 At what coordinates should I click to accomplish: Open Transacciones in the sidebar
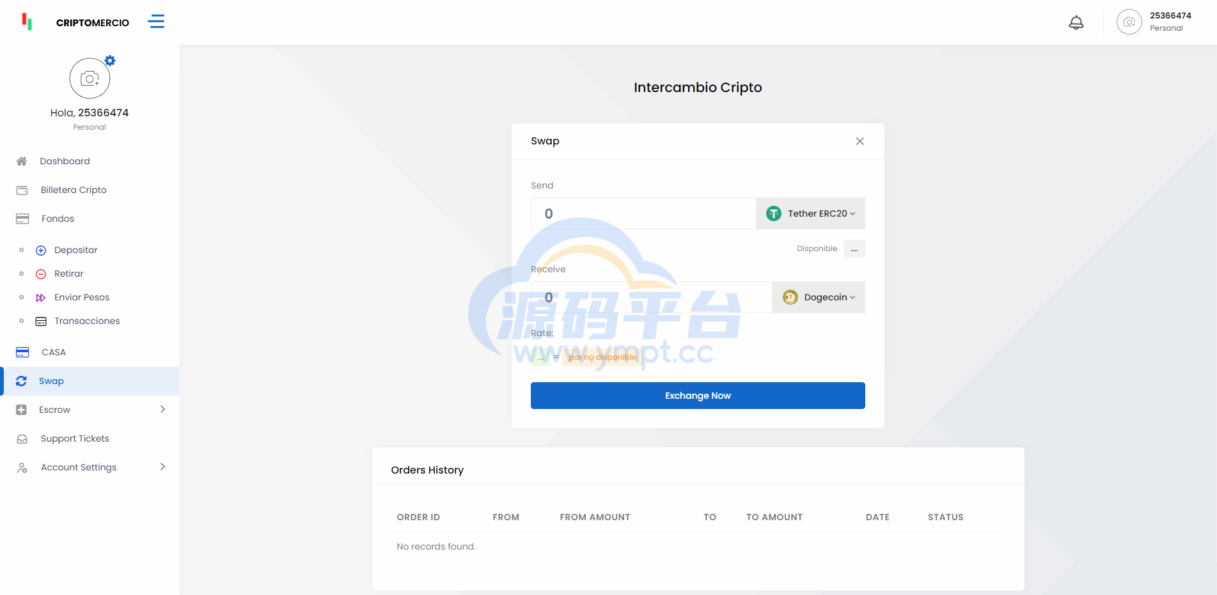click(87, 321)
